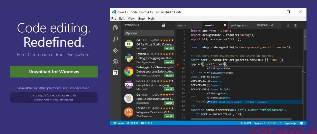Click the Python extension logo
Viewport: 317px width, 134px height.
(129, 58)
